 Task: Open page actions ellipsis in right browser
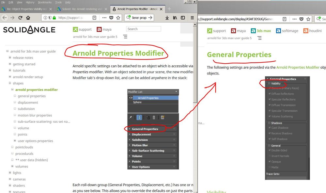coord(294,19)
